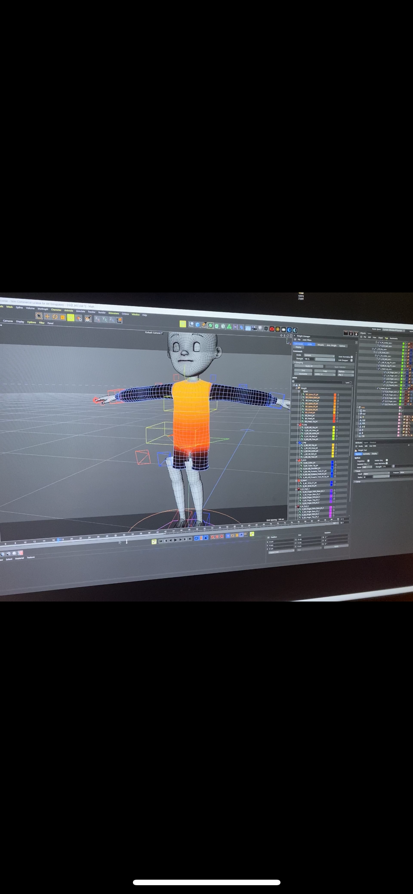Click the orange swatch beside BD_Spine_01_jnt
The height and width of the screenshot is (894, 413).
click(335, 395)
